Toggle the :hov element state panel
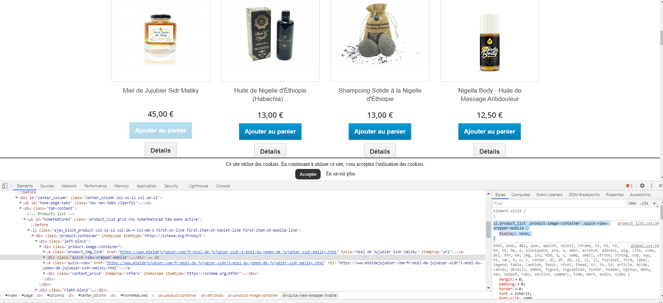The width and height of the screenshot is (663, 303). coord(632,203)
